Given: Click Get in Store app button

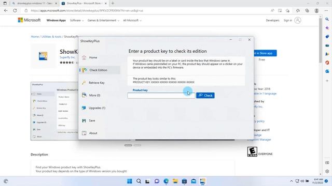Looking at the screenshot, I should (265, 53).
